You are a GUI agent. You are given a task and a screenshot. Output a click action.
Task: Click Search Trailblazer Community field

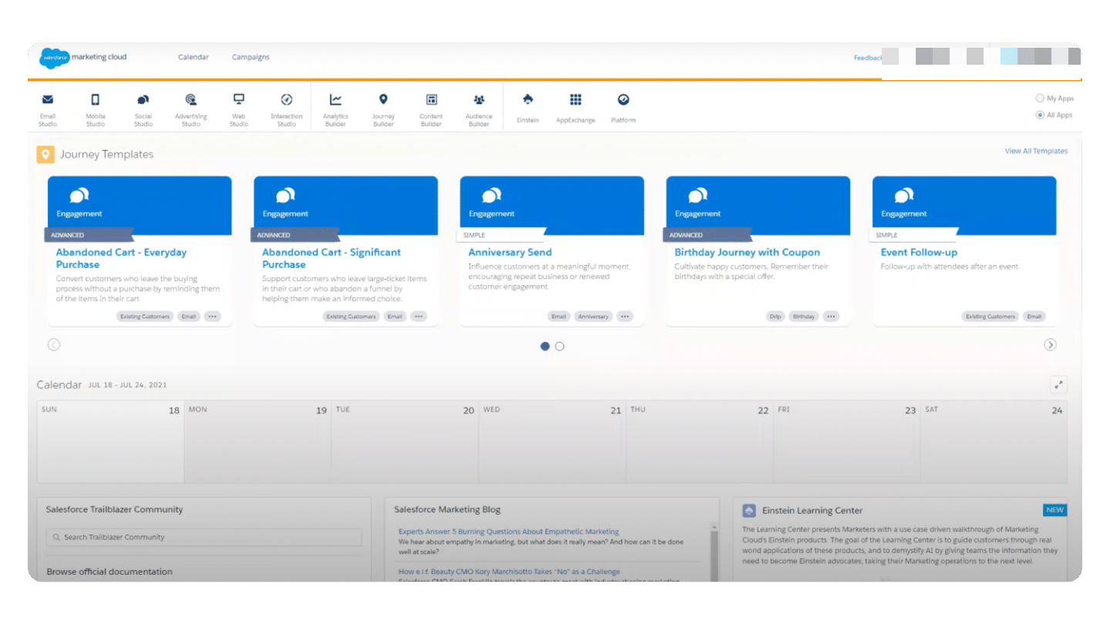(203, 537)
